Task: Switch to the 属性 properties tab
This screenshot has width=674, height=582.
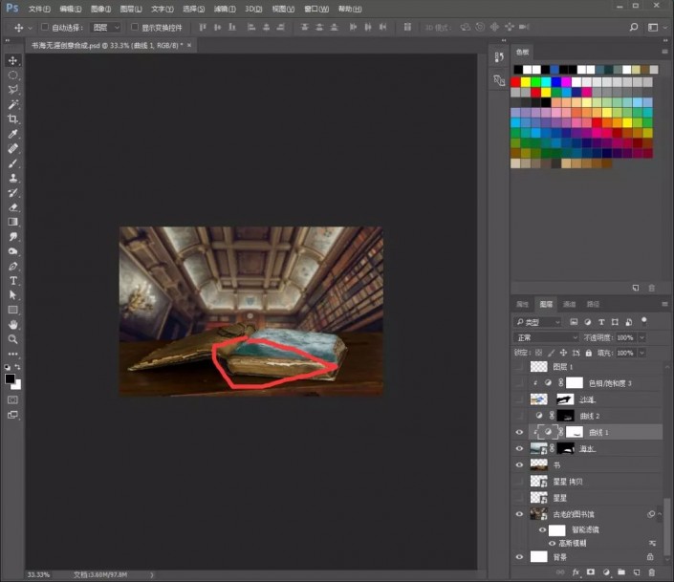Action: tap(522, 304)
